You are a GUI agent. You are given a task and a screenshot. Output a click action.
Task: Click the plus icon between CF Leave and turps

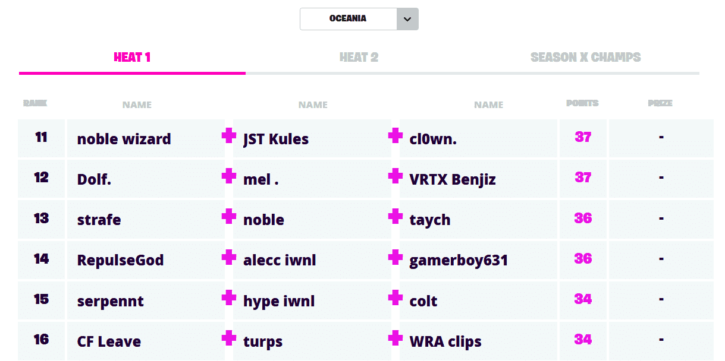[229, 338]
